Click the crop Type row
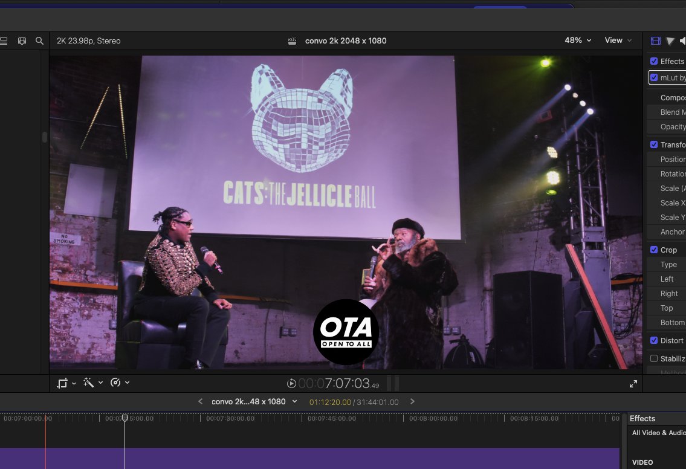The width and height of the screenshot is (686, 469). pyautogui.click(x=666, y=264)
